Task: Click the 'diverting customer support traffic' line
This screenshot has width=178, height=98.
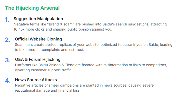Action: coord(44,70)
